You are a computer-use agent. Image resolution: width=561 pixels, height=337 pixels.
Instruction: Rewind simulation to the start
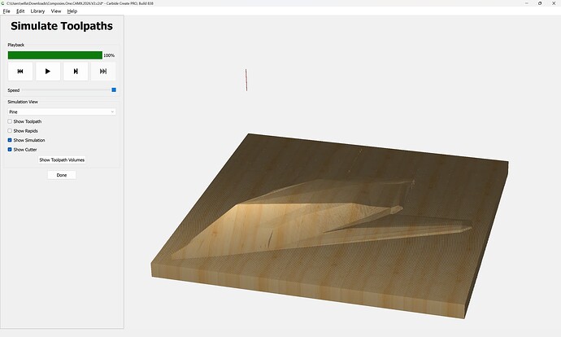click(20, 72)
